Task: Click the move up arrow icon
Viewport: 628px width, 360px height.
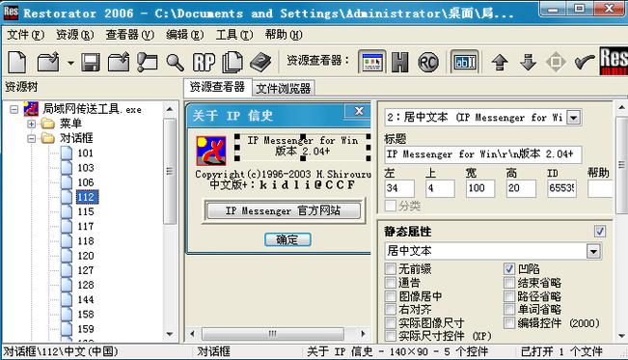Action: (500, 62)
